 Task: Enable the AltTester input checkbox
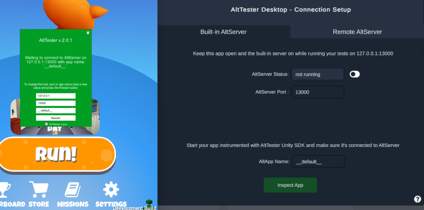[46, 124]
